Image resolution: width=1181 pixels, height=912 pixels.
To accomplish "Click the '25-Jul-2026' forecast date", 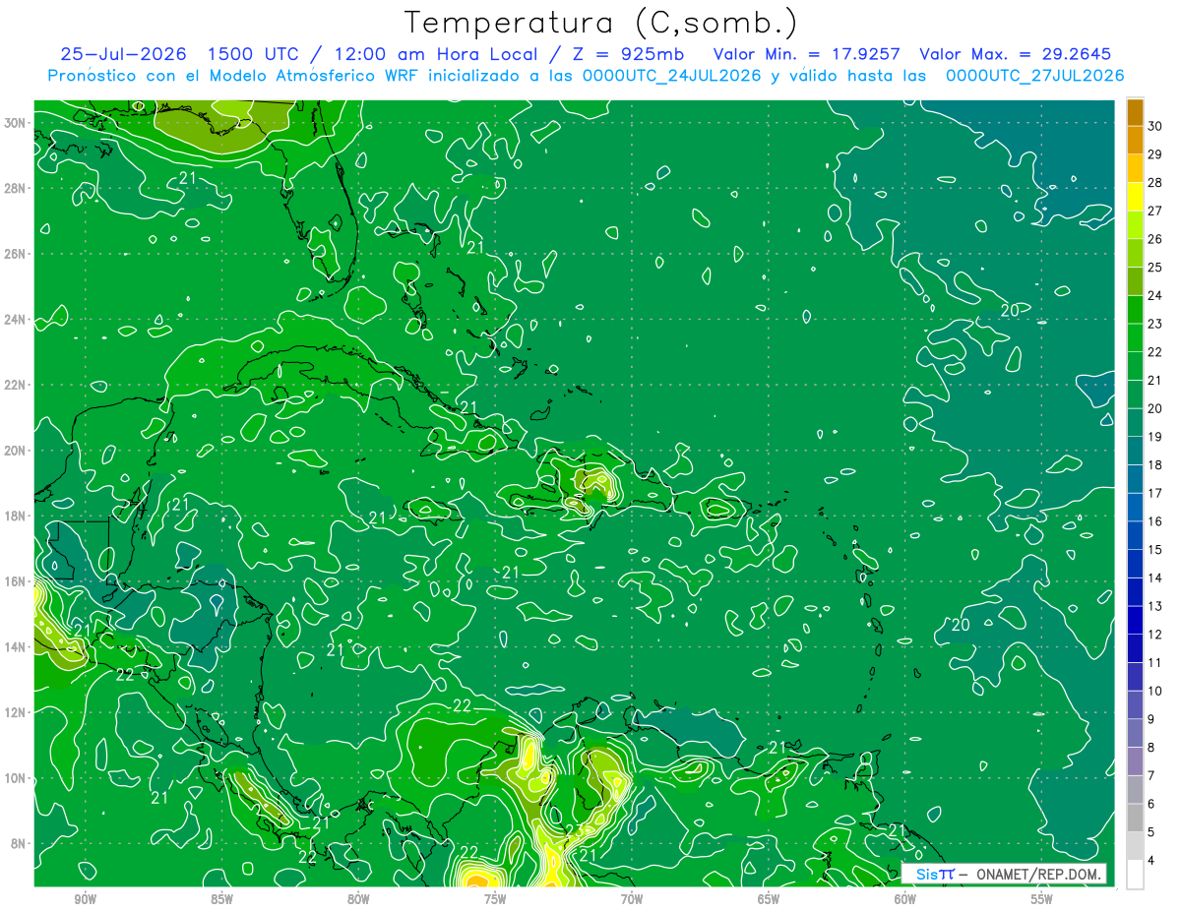I will point(125,54).
